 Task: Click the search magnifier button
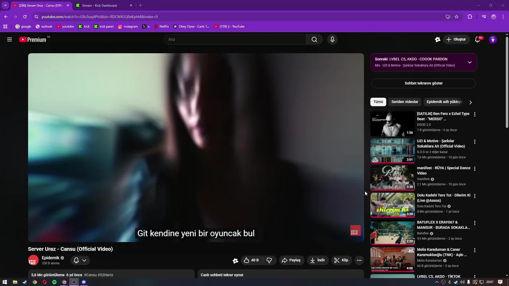315,39
